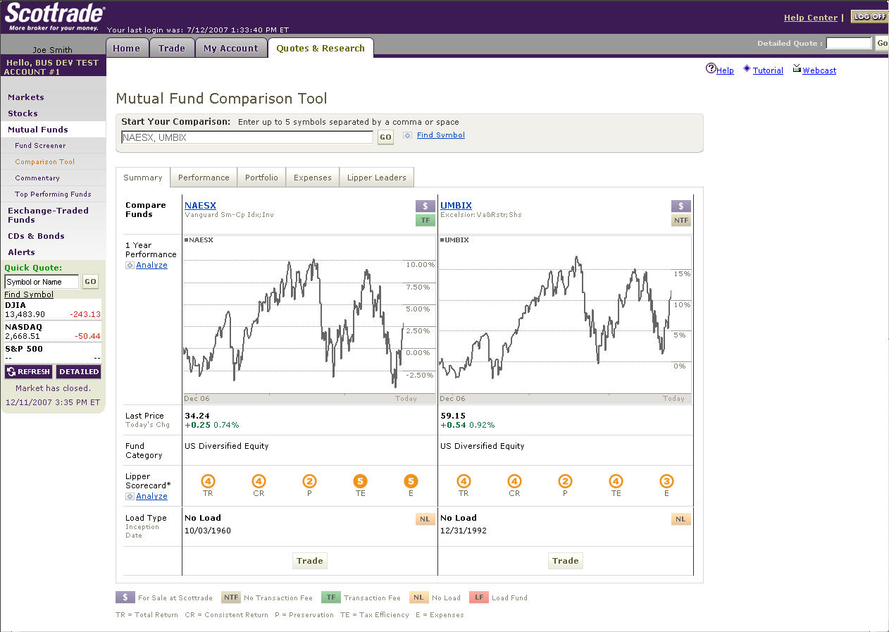This screenshot has width=889, height=632.
Task: Click NAESX Tax Efficiency score 5 circle
Action: (360, 481)
